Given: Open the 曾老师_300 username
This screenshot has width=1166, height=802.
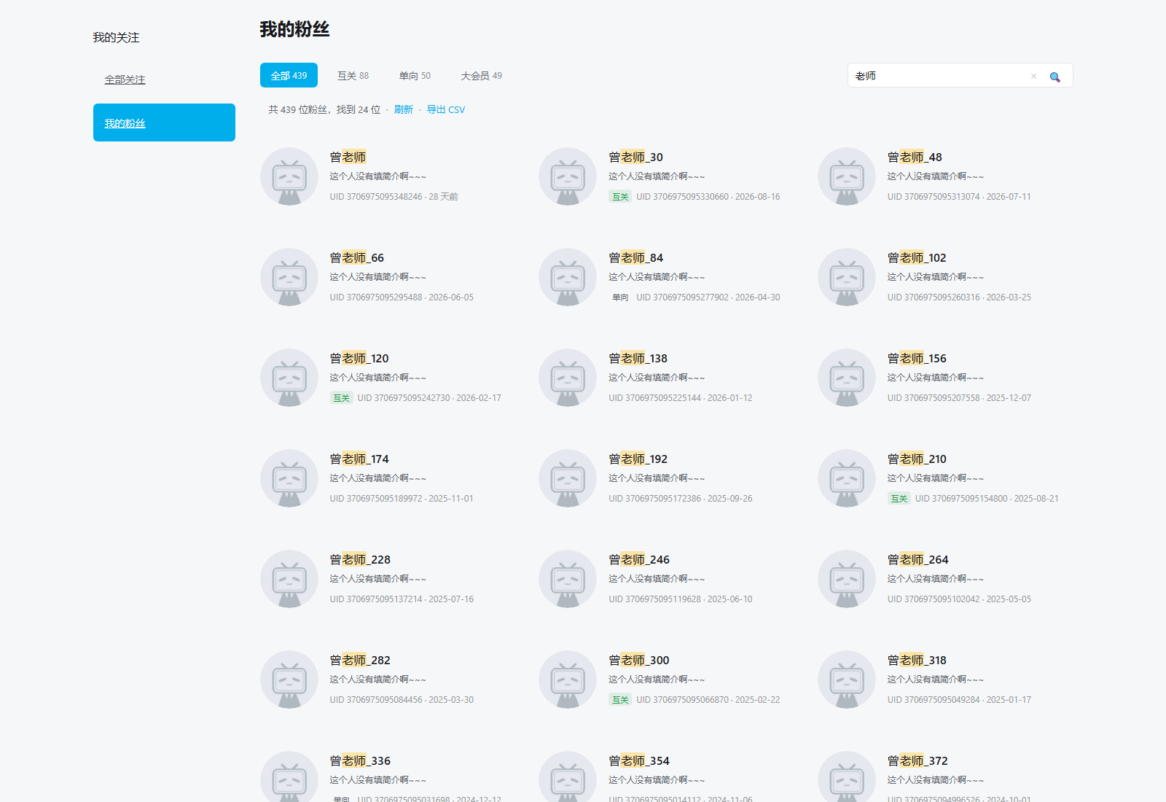Looking at the screenshot, I should point(638,660).
